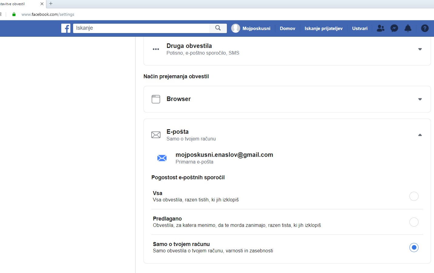Click the profile avatar picture
This screenshot has width=434, height=273.
coord(236,28)
